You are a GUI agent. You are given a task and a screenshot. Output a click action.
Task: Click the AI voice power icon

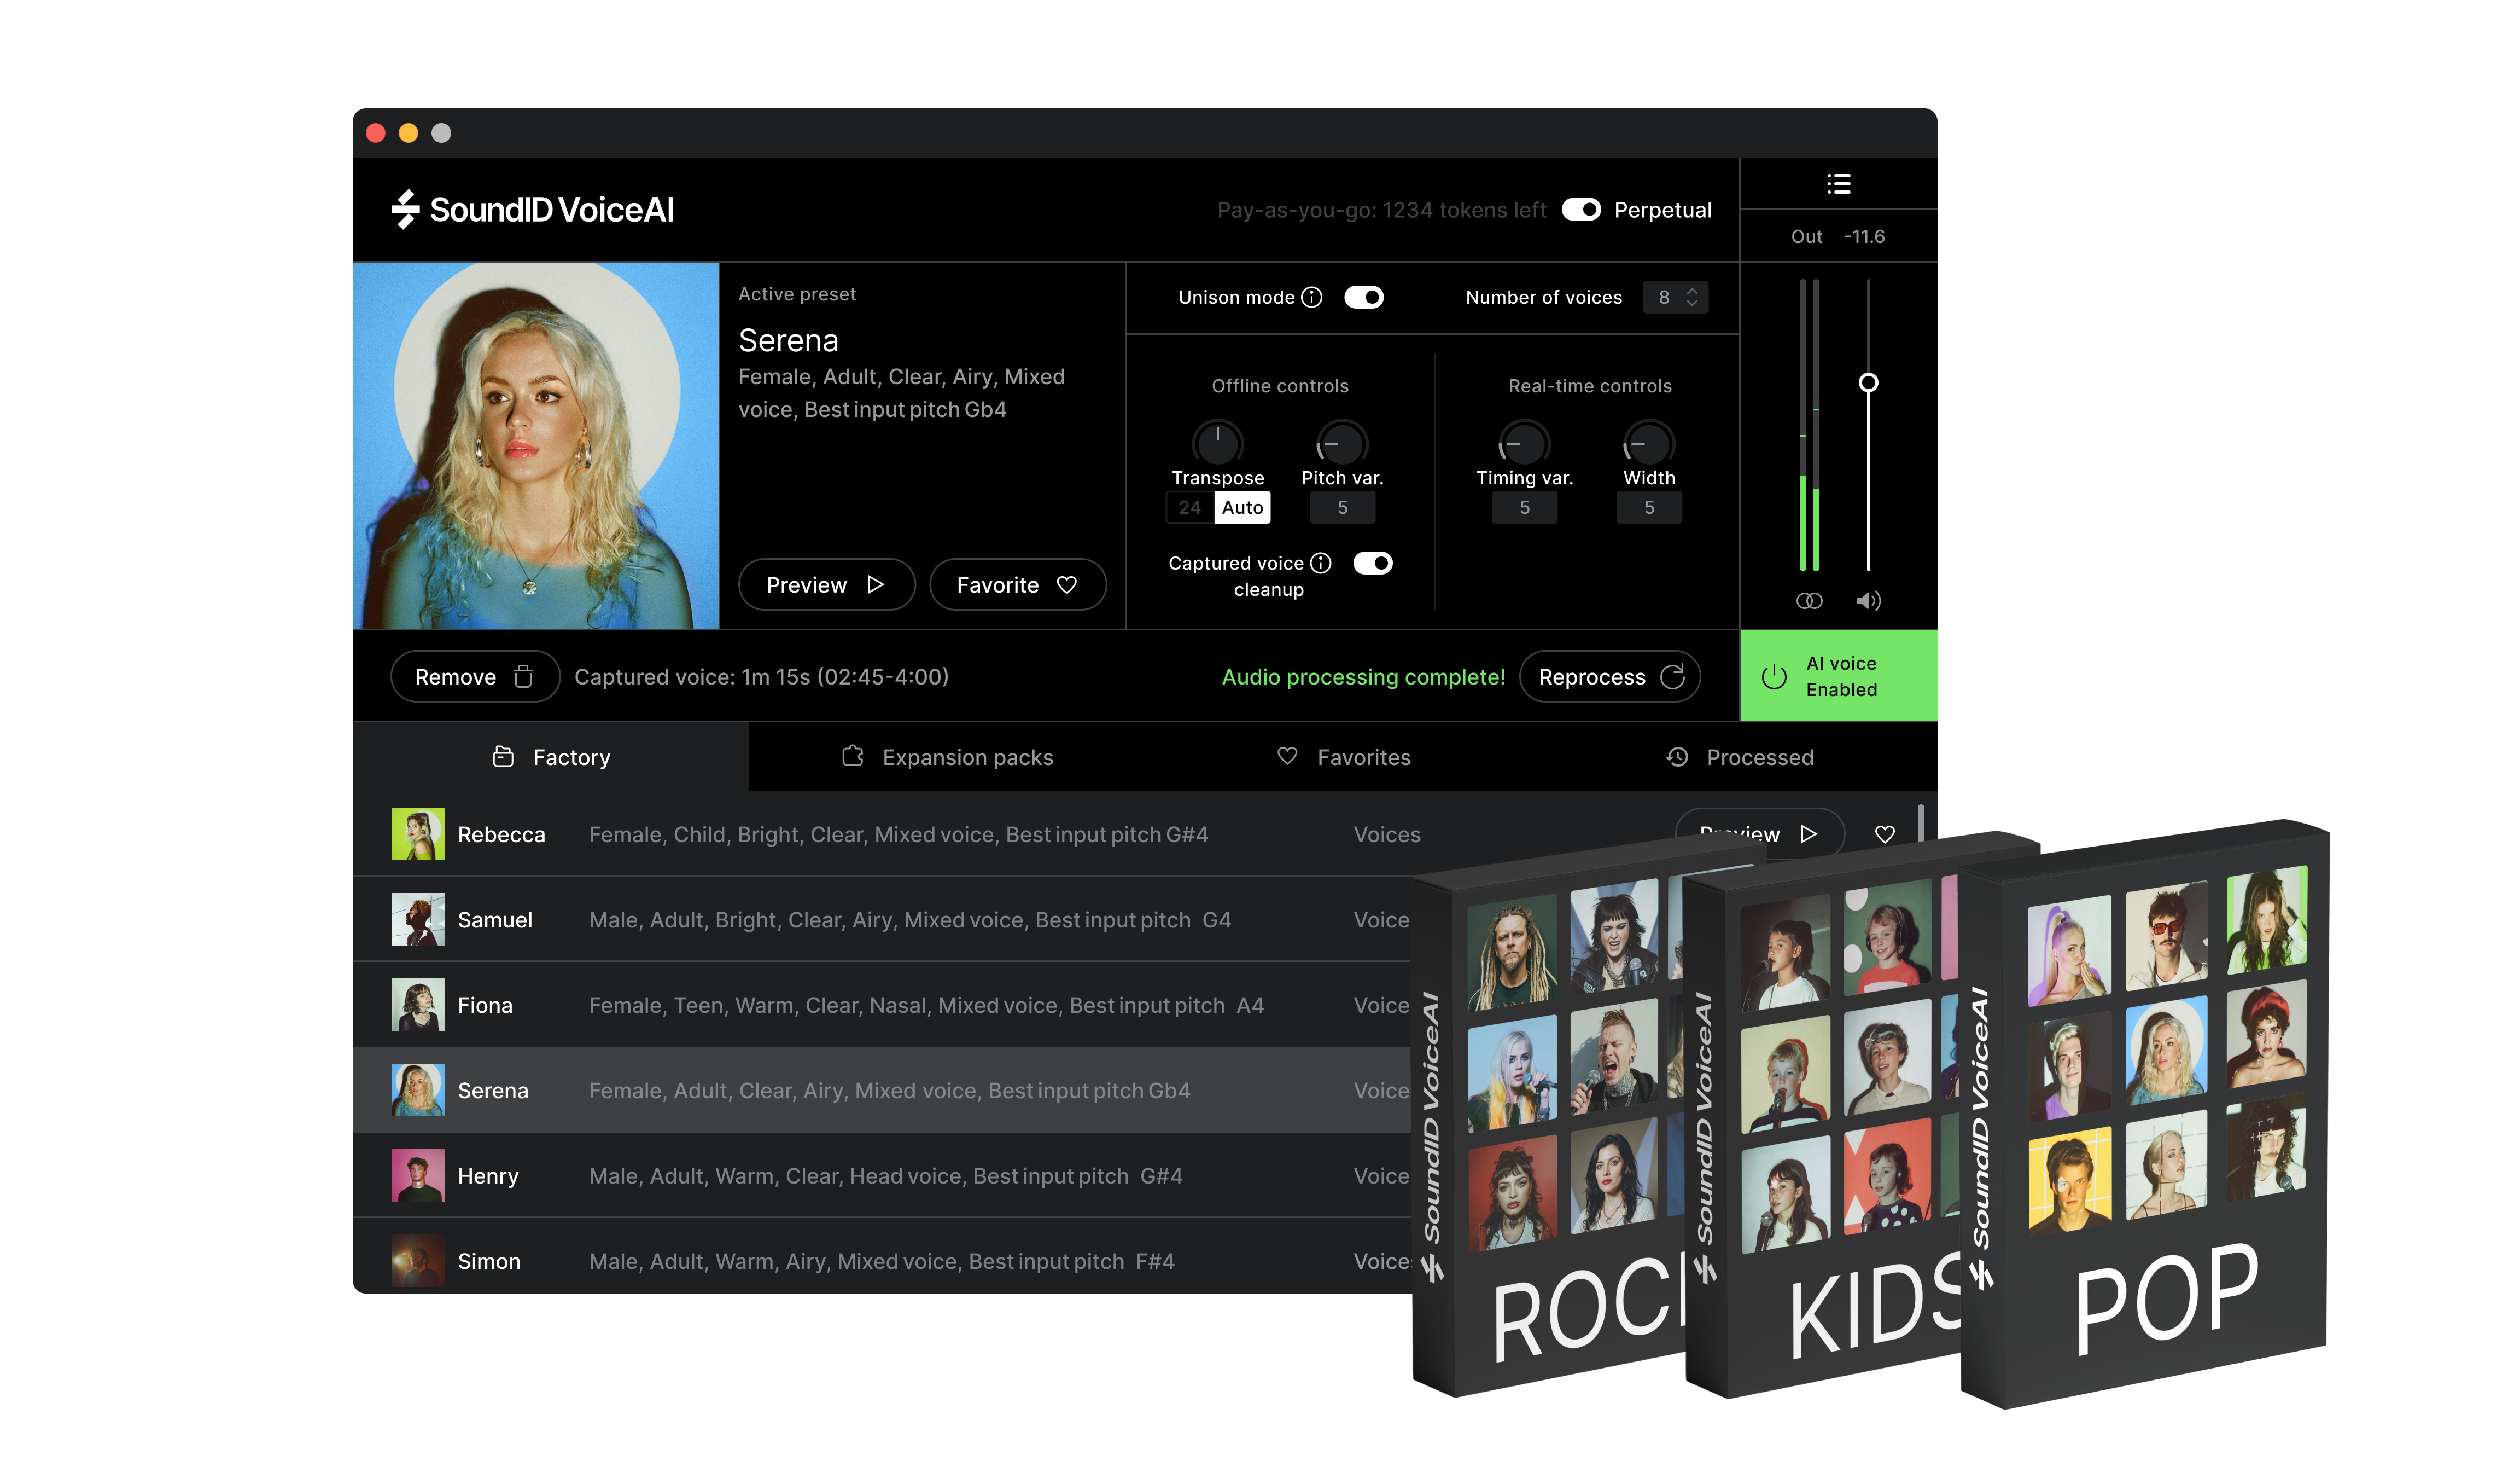(x=1774, y=676)
